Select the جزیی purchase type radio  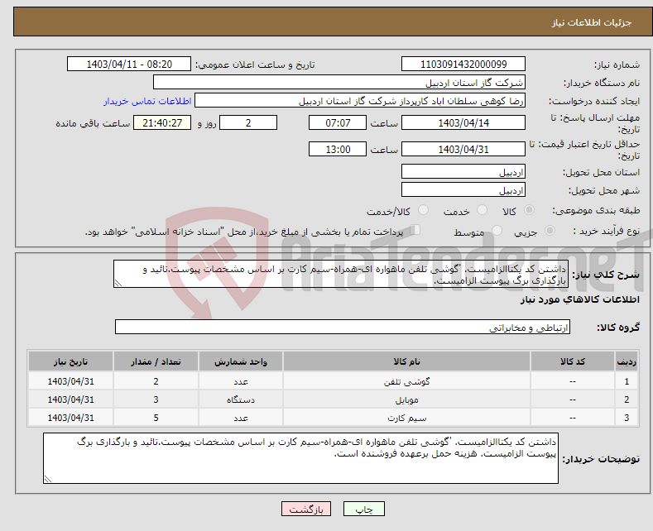pos(550,231)
